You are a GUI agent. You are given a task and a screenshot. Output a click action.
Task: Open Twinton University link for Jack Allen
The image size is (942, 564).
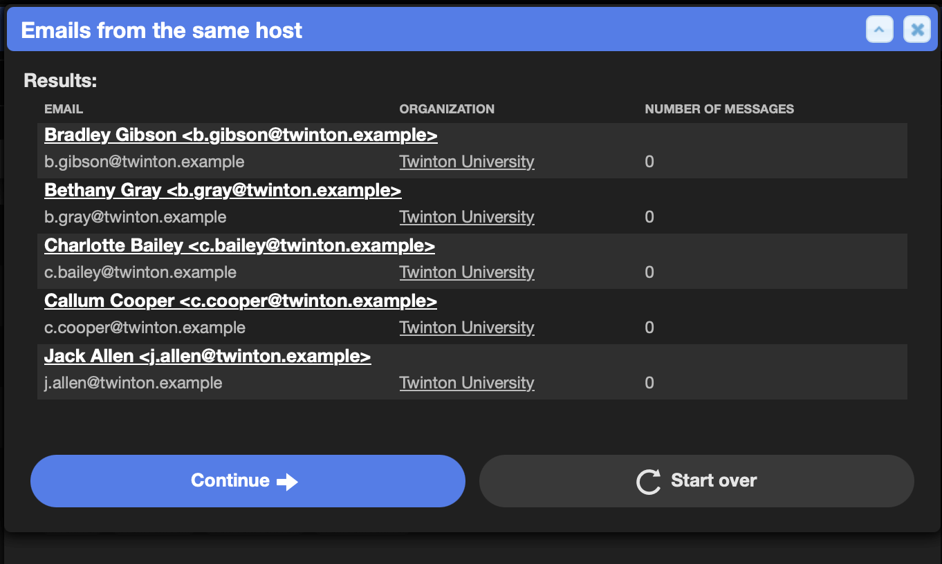tap(467, 383)
